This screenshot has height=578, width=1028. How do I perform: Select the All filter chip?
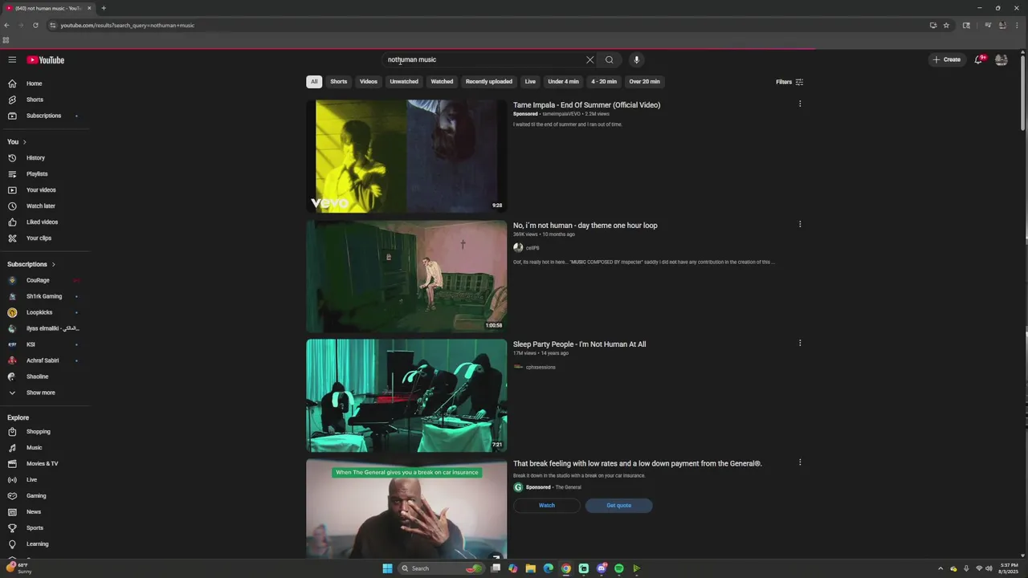314,82
